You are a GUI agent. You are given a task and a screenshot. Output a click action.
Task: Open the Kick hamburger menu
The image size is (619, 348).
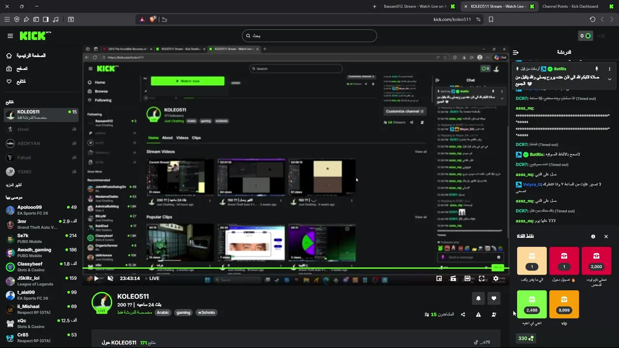coord(10,36)
